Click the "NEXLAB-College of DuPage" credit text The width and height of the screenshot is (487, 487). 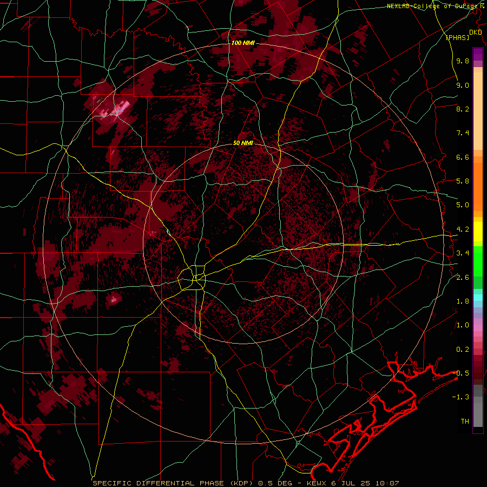[432, 6]
